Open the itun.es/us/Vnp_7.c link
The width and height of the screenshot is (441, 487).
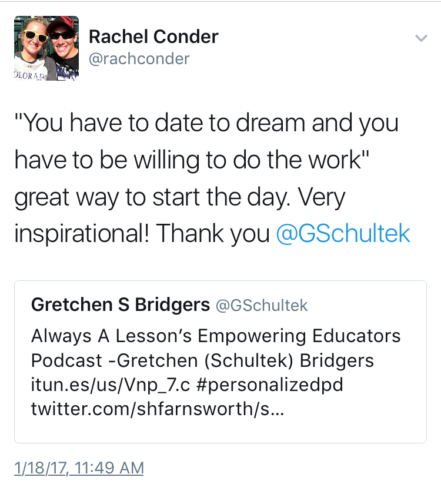[x=111, y=385]
